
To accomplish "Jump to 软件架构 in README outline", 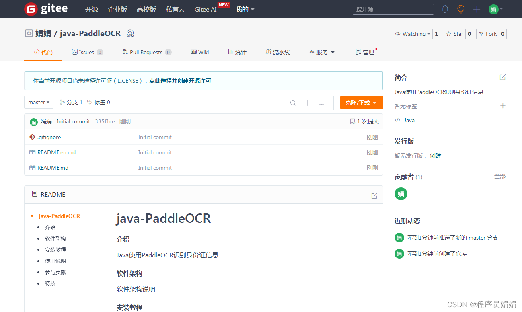I will 55,238.
